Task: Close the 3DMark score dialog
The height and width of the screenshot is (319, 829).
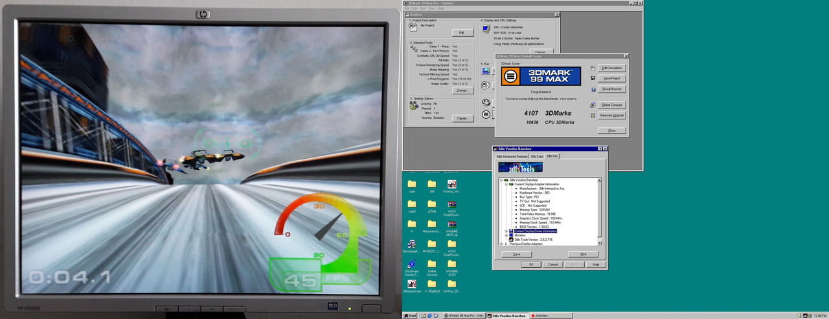Action: pyautogui.click(x=611, y=130)
